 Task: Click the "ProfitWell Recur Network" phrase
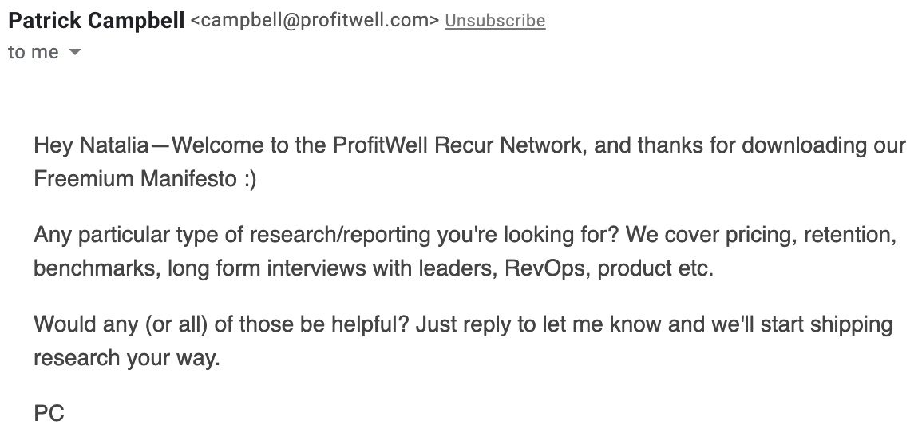point(459,145)
